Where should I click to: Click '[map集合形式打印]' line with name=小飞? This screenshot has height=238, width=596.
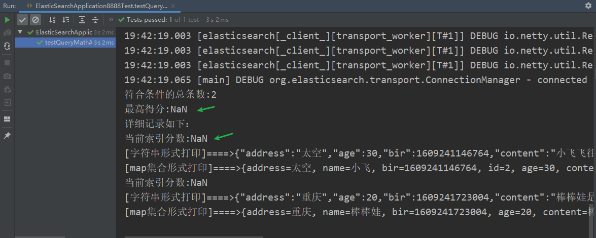(x=359, y=168)
